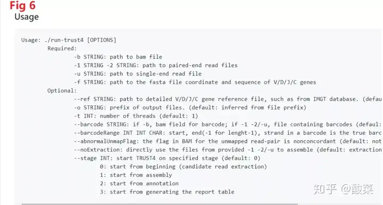Image resolution: width=383 pixels, height=205 pixels.
Task: Click the --ref IMGT reference option line
Action: [228, 99]
